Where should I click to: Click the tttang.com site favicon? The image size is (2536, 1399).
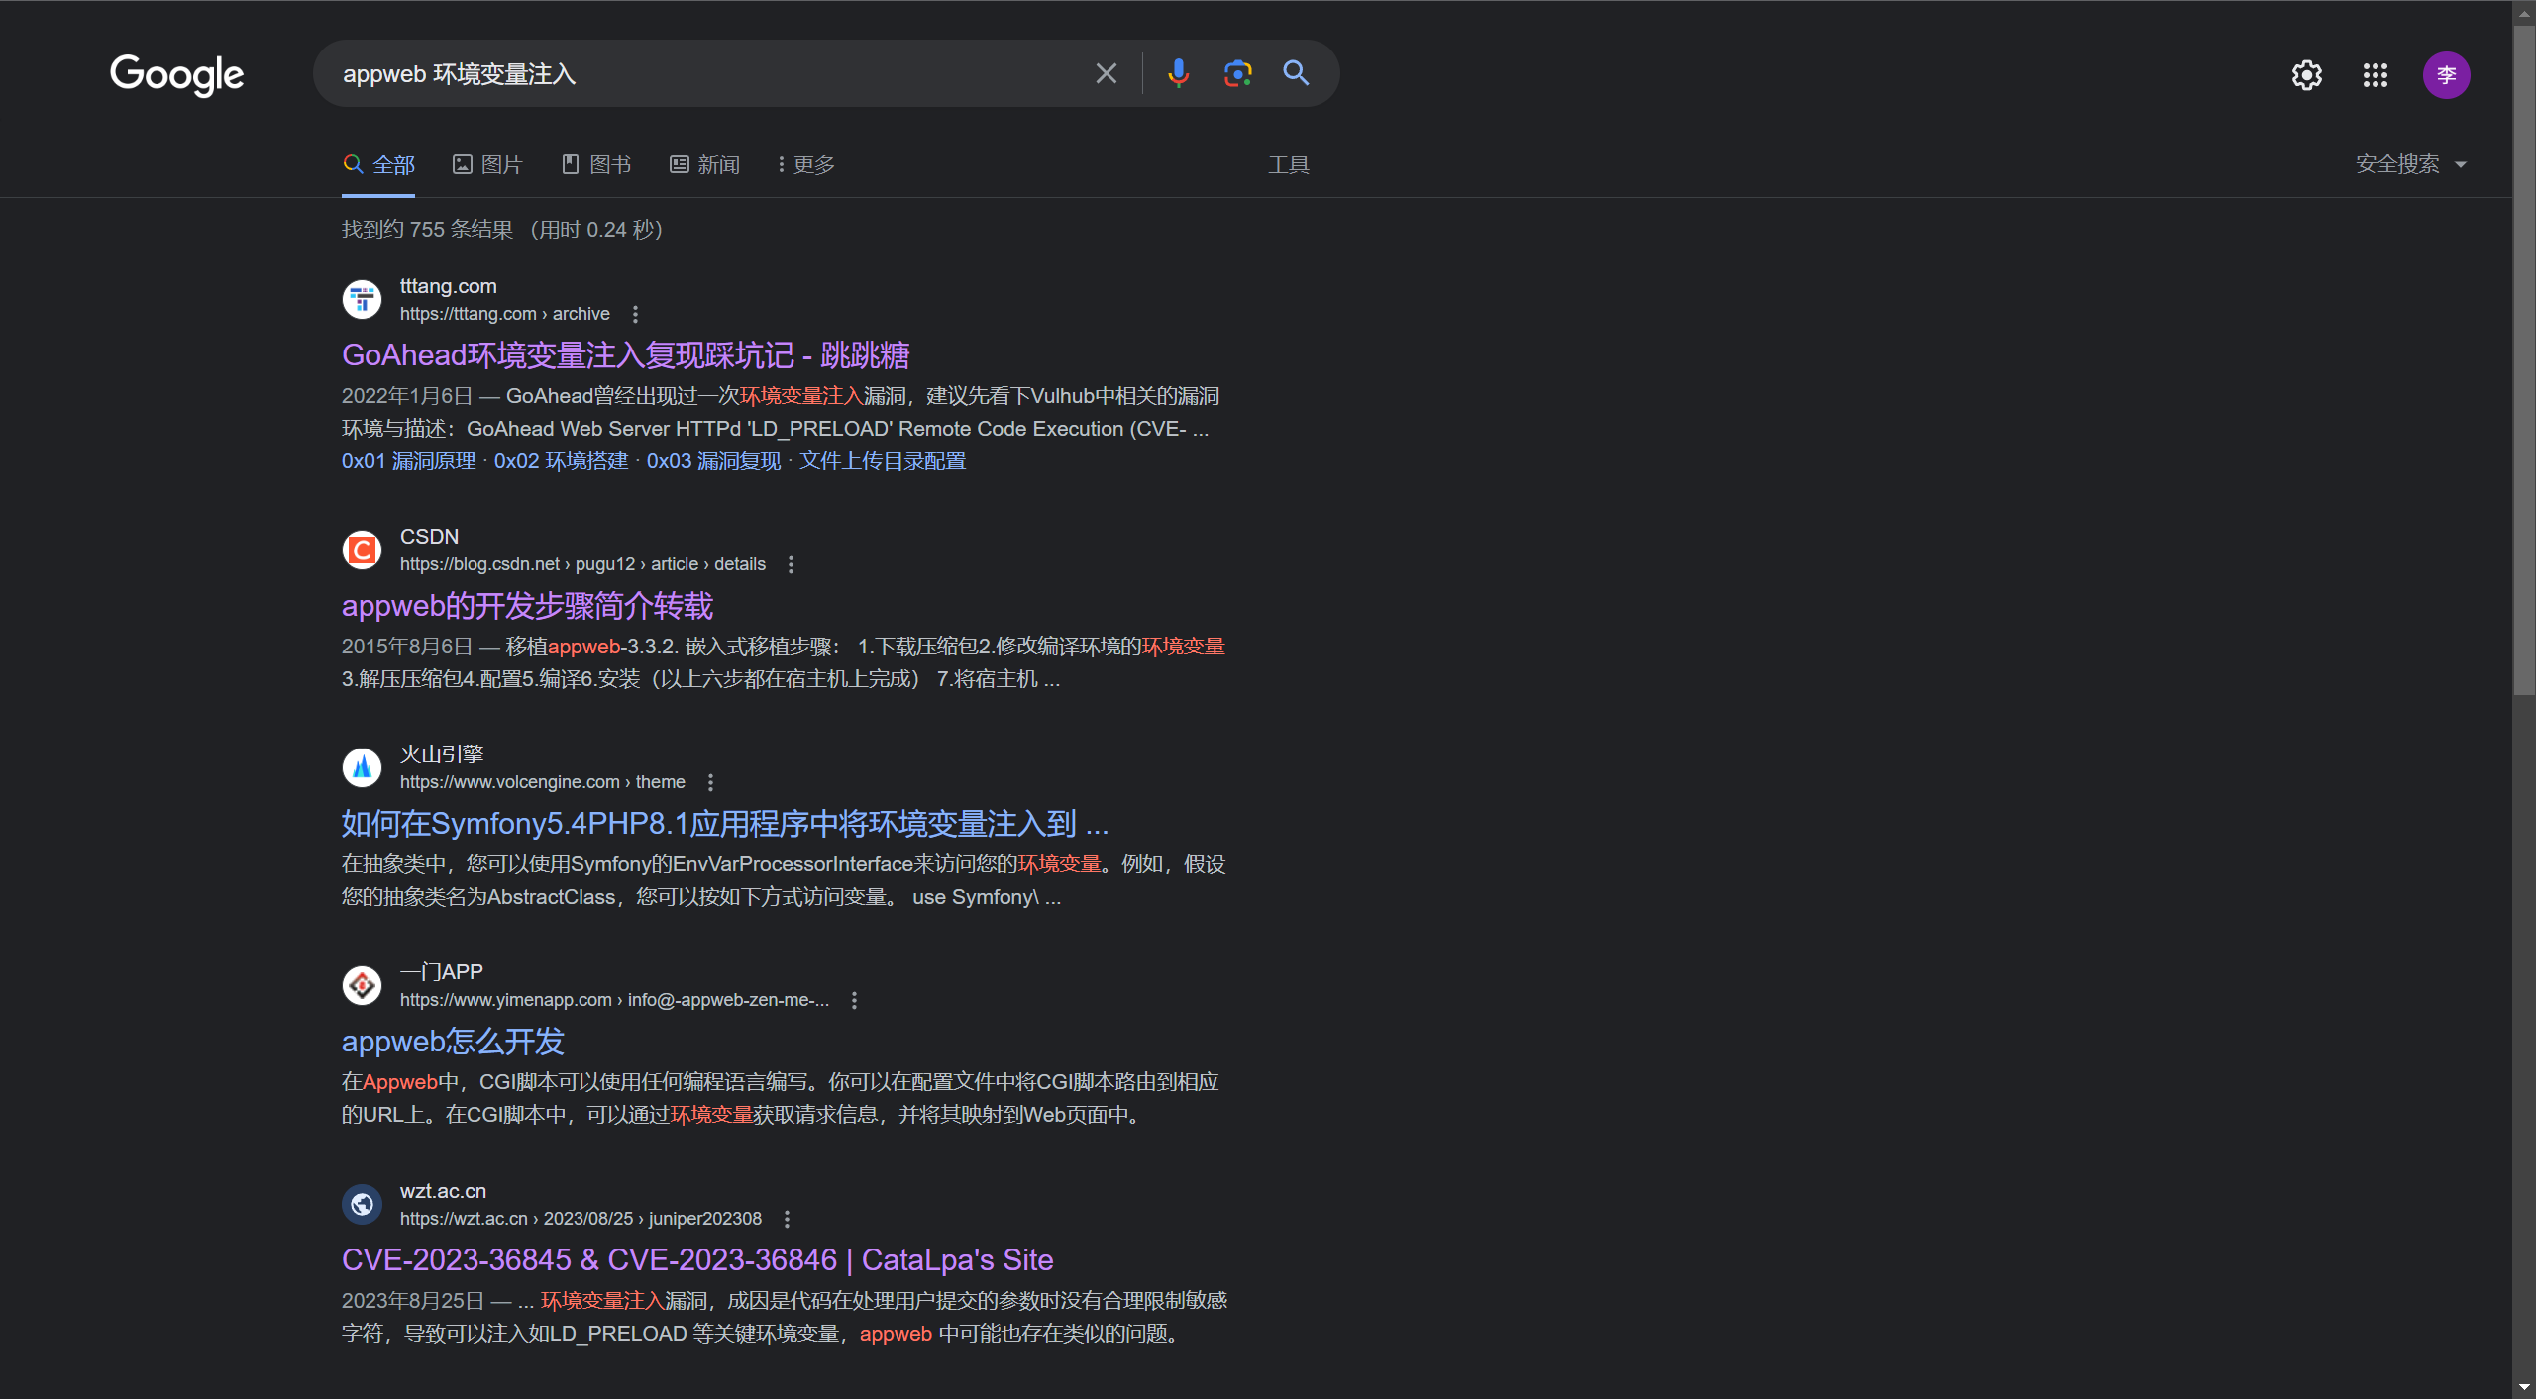[x=362, y=299]
